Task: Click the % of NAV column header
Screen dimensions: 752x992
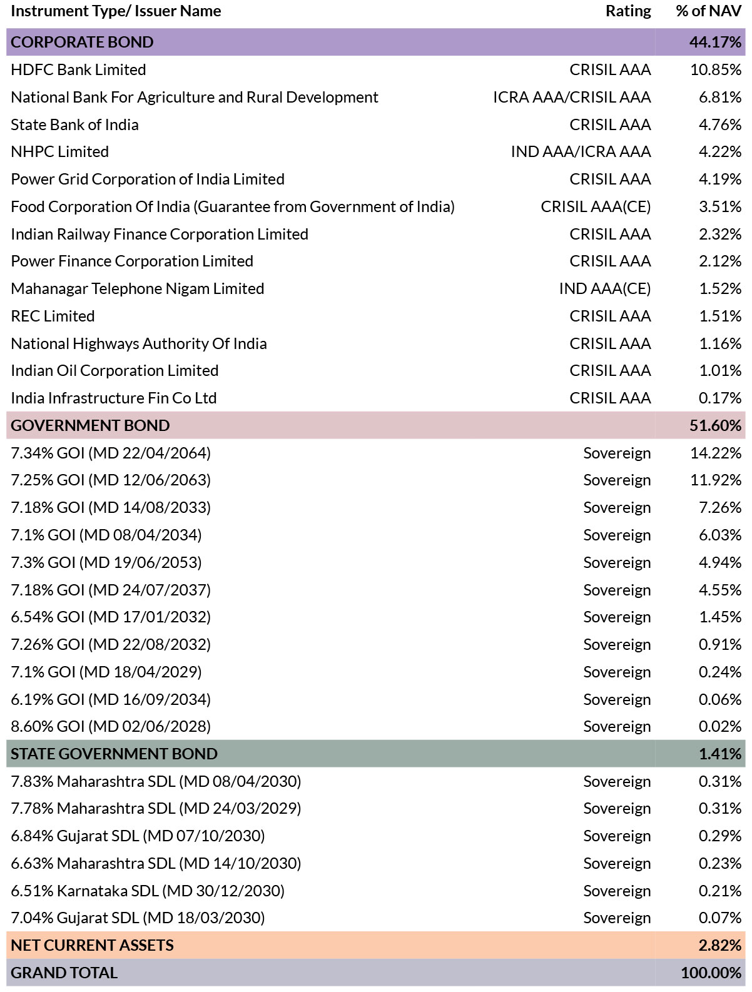Action: [x=709, y=11]
